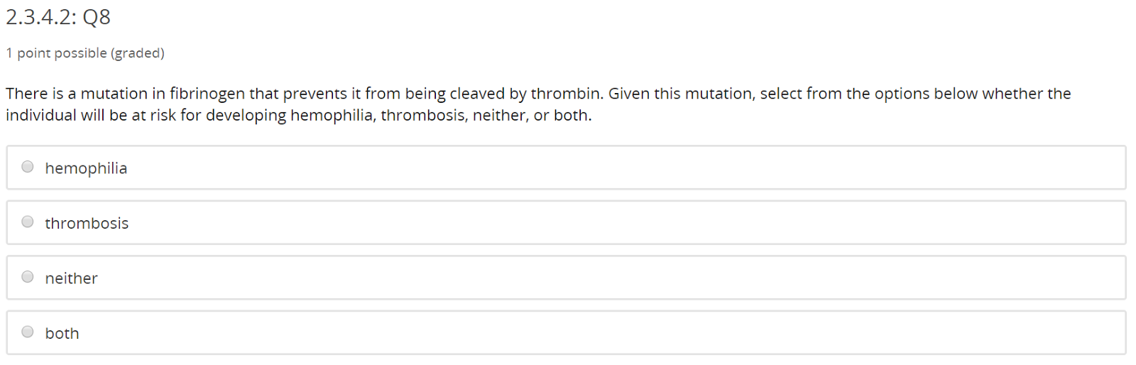Click the 'neither' answer label text

click(x=71, y=278)
